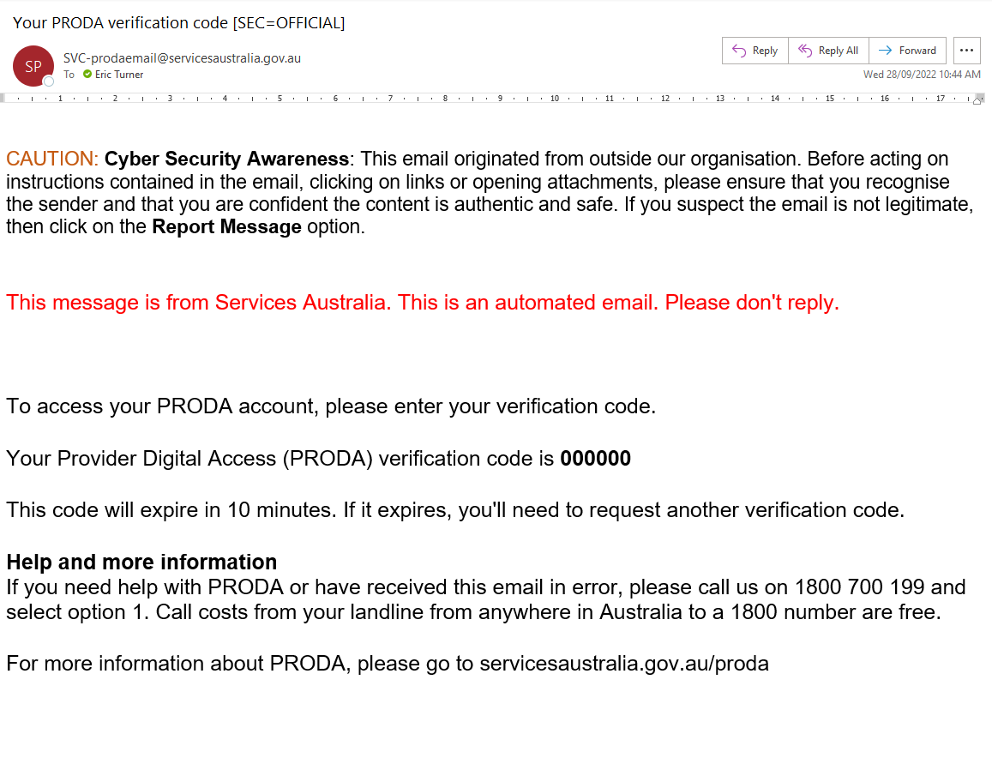Screen dimensions: 992x758
Task: Open recipient Eric Turner's contact card
Action: coord(119,75)
